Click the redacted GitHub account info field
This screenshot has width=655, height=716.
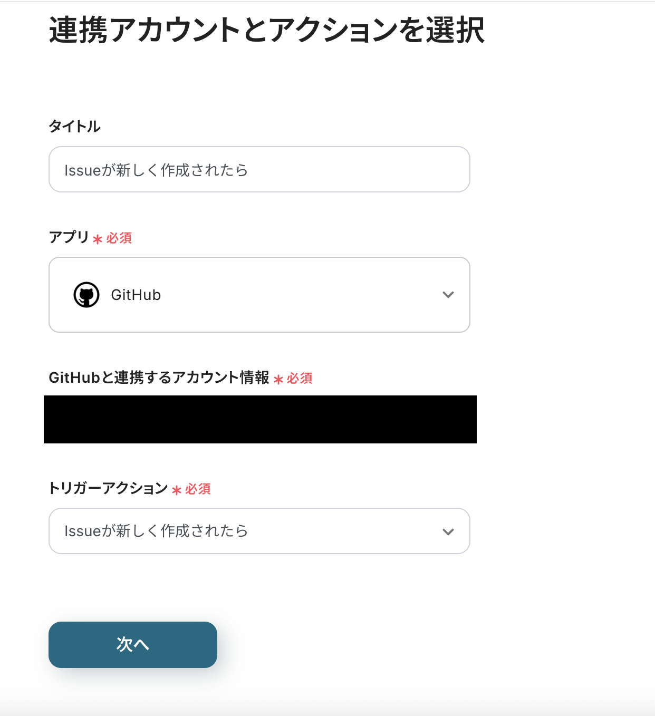click(260, 419)
